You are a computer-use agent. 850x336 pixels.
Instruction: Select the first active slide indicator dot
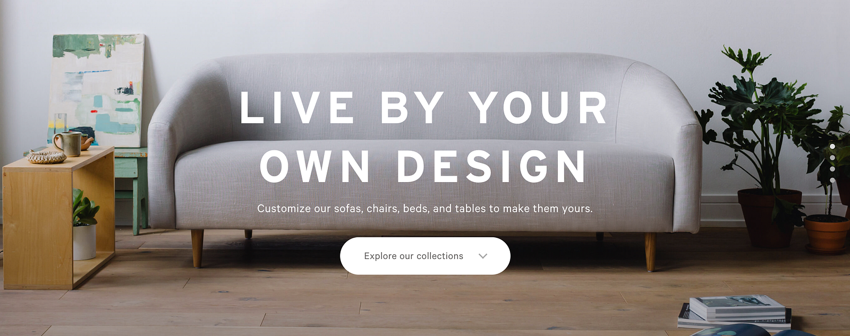832,147
